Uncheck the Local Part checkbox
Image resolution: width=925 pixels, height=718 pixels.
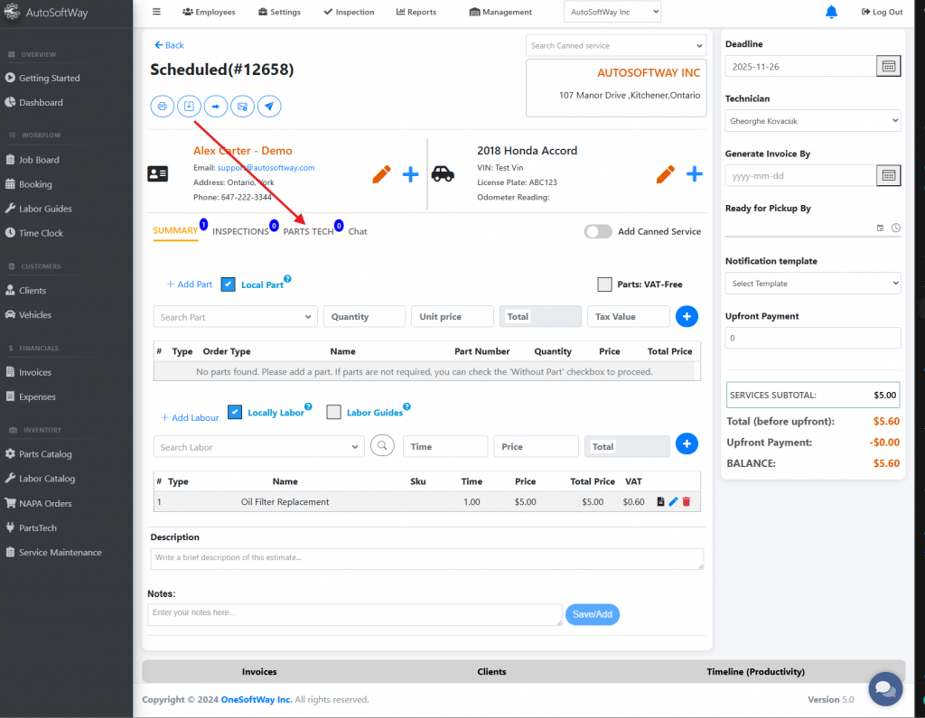229,284
